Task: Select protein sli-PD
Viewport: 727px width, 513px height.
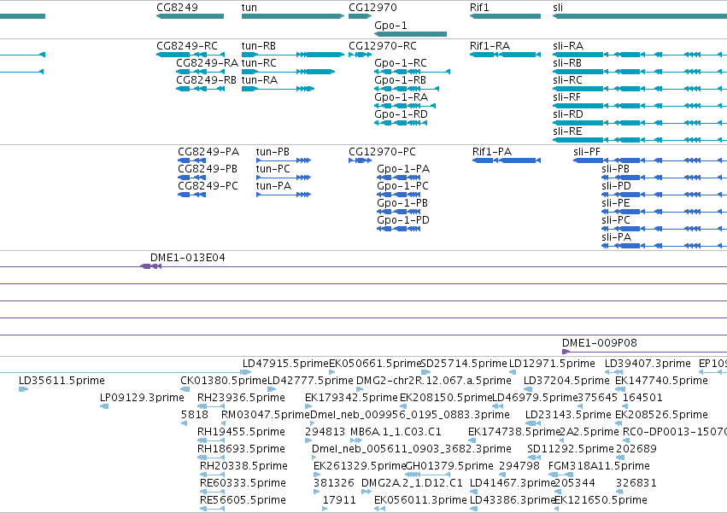Action: coord(664,195)
